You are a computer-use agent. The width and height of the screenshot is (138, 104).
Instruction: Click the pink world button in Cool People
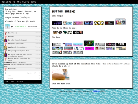point(78,23)
